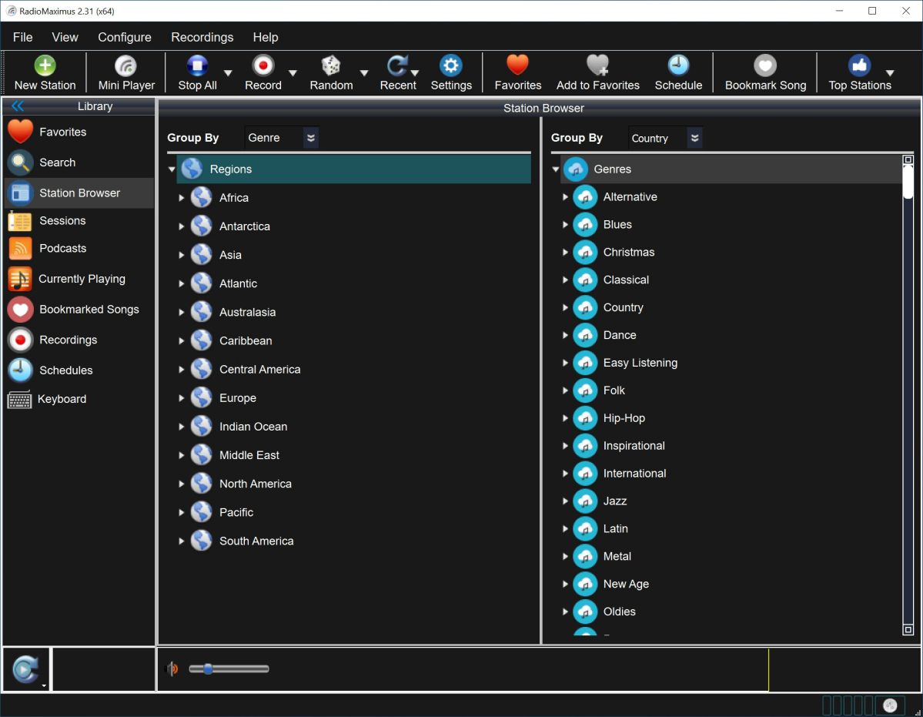This screenshot has height=717, width=923.
Task: Click the play refresh button at bottom left
Action: (25, 668)
